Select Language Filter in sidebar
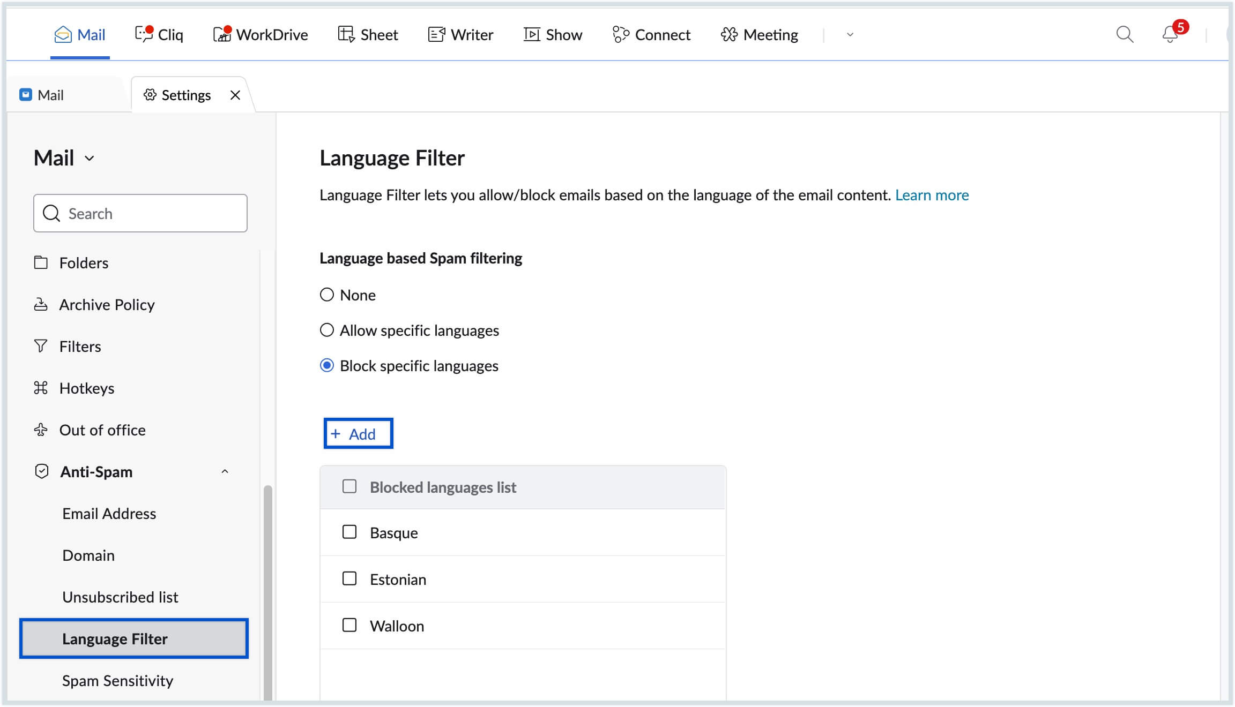1235x707 pixels. click(x=134, y=638)
